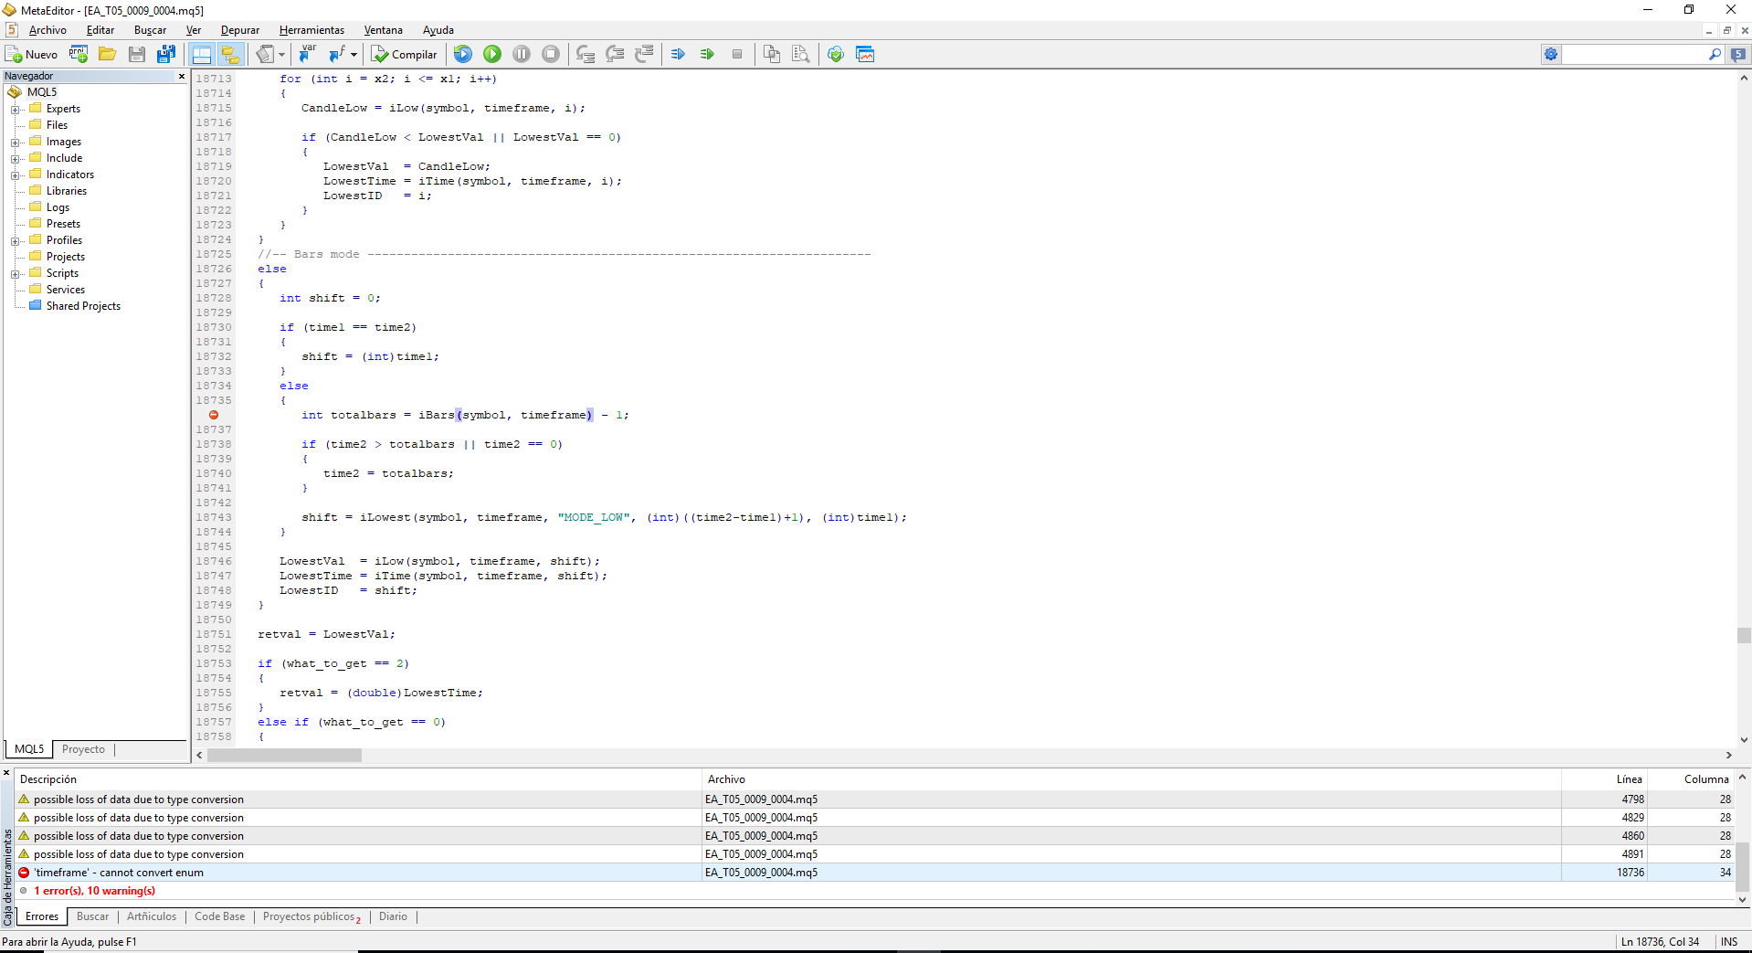Click the Compilar button
1752x953 pixels.
[405, 55]
